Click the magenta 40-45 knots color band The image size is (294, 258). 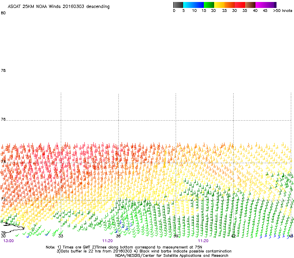[261, 5]
